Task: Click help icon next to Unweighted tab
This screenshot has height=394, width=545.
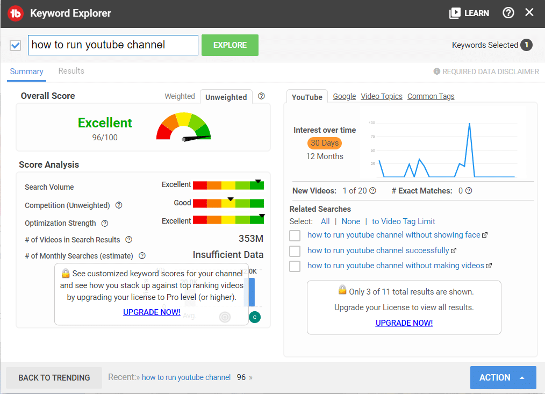Action: click(x=261, y=96)
